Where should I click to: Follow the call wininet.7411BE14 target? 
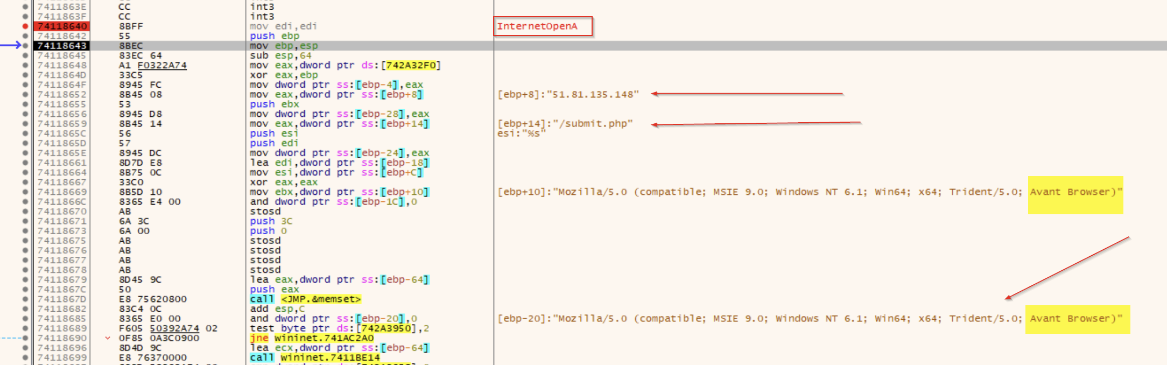[x=331, y=357]
